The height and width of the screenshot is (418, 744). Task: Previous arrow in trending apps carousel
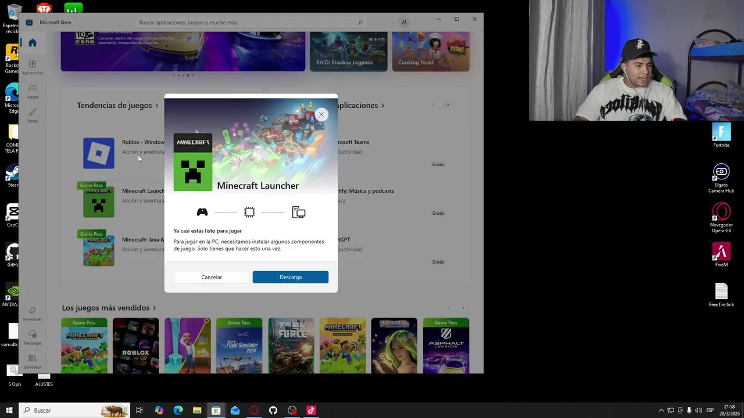pyautogui.click(x=432, y=105)
